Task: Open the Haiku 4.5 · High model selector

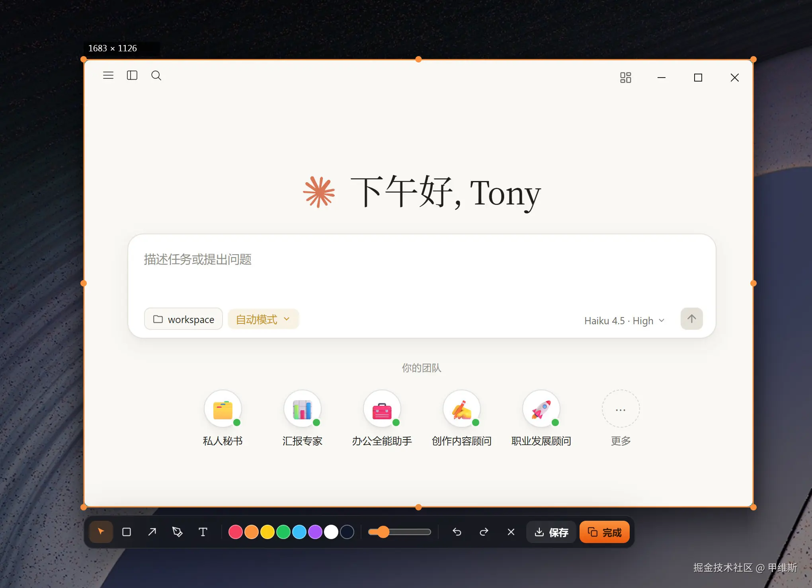Action: pyautogui.click(x=624, y=321)
